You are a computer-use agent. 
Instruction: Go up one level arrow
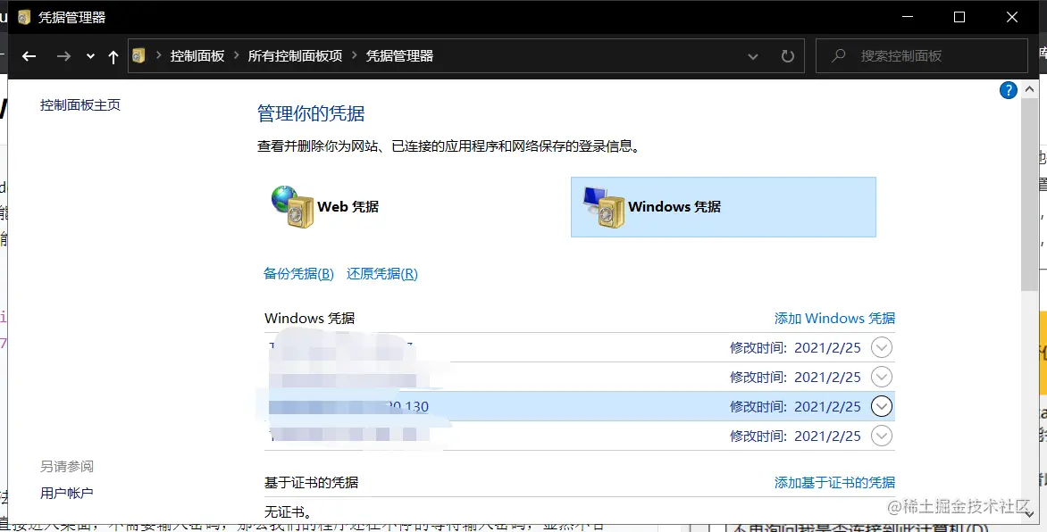pos(113,57)
